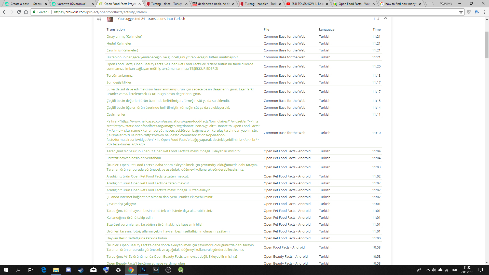Click the scrollbar down arrow
Viewport: 489px width, 275px height.
[487, 263]
